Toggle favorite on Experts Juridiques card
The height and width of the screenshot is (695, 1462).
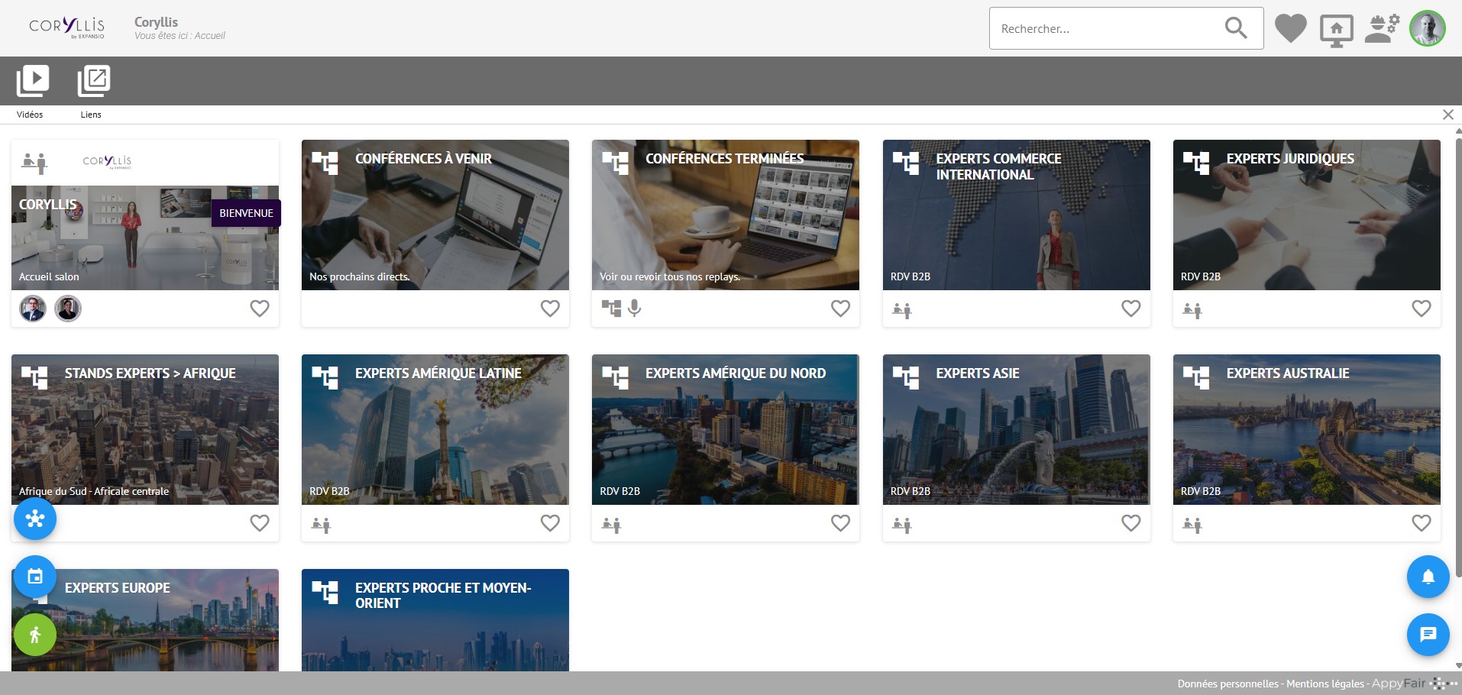pos(1421,309)
